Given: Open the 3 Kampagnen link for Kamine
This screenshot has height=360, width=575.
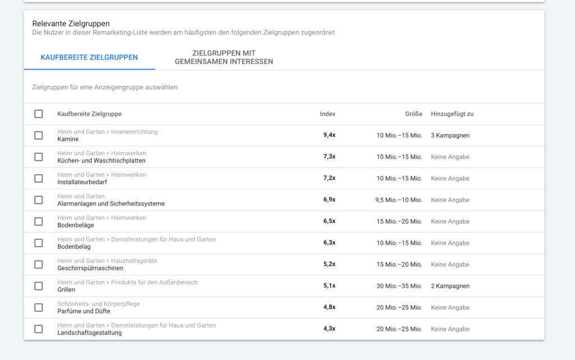Looking at the screenshot, I should [450, 135].
